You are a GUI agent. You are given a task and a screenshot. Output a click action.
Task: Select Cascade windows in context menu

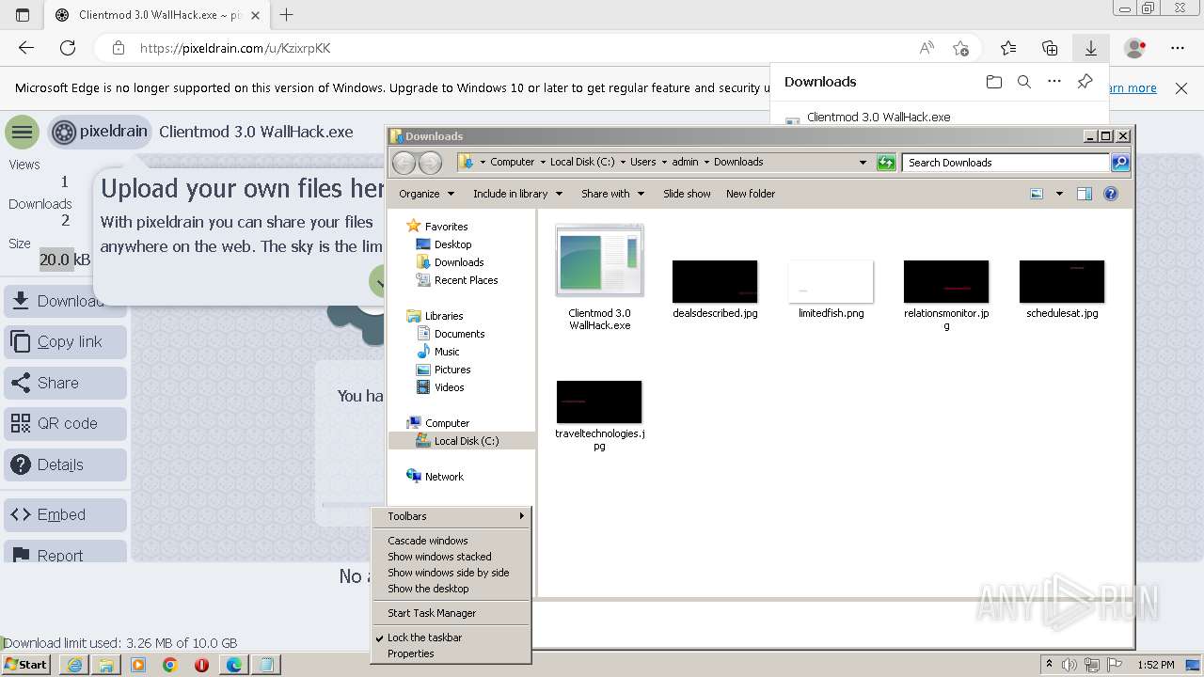[451, 541]
